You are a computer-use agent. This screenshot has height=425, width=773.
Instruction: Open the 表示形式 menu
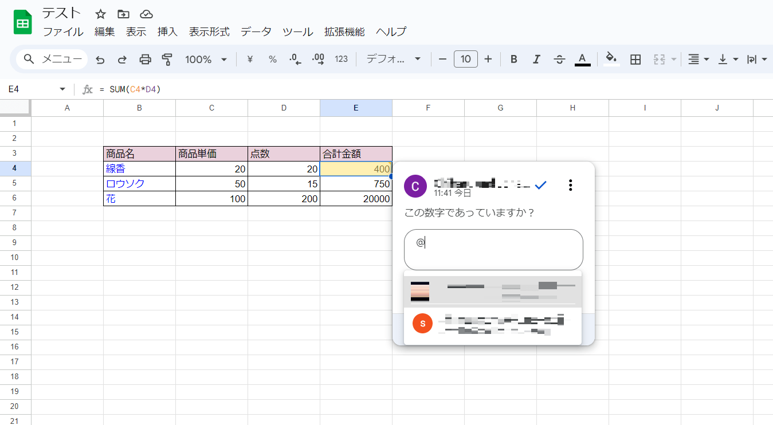pos(209,32)
